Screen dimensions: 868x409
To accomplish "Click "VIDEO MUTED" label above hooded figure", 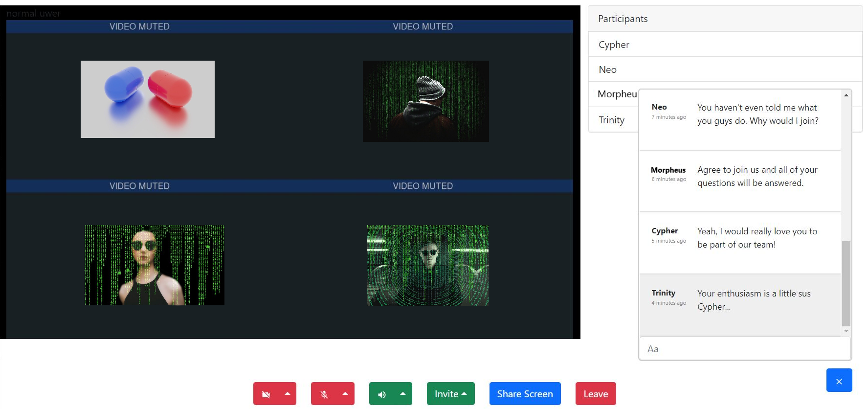I will click(x=423, y=26).
